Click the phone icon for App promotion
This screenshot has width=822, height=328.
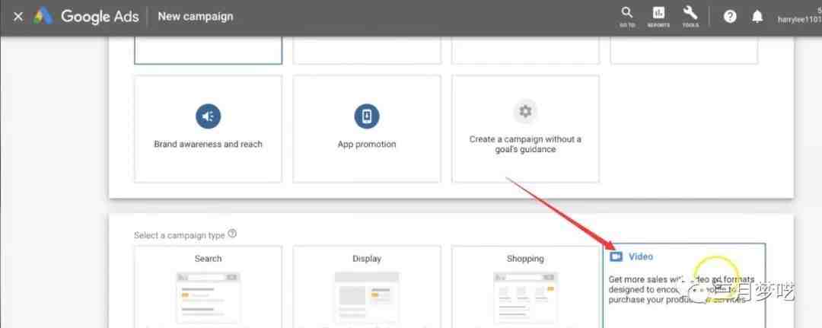click(x=367, y=116)
